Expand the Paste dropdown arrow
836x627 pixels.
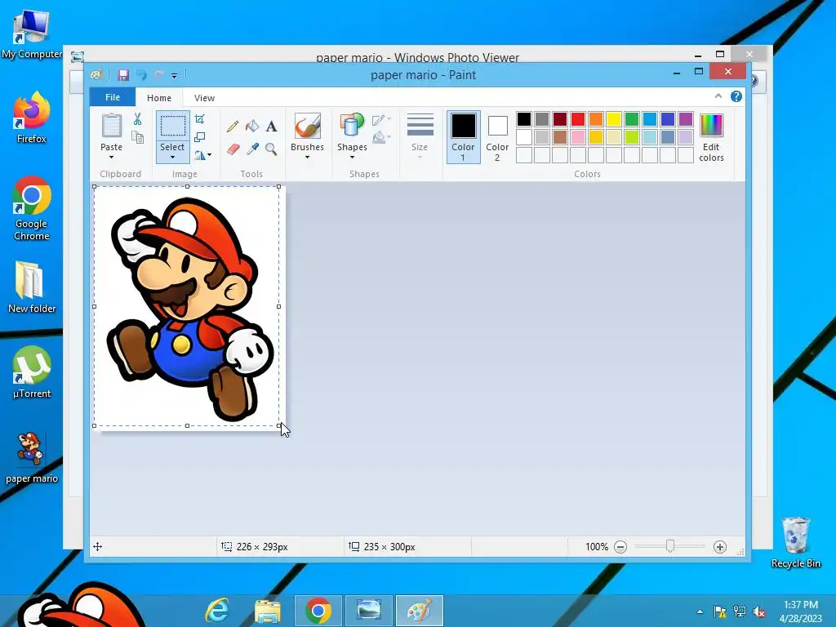pos(111,158)
